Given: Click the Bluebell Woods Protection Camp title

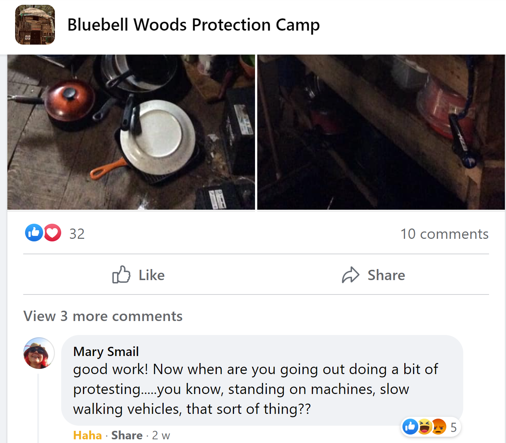Looking at the screenshot, I should tap(193, 25).
